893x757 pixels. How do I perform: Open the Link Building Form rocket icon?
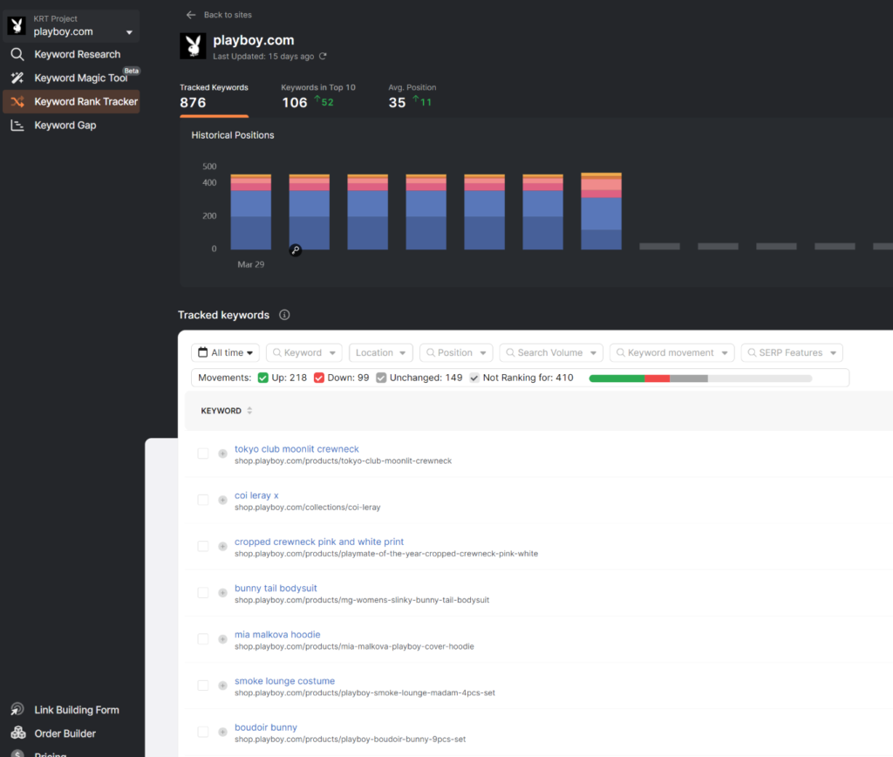click(x=17, y=709)
